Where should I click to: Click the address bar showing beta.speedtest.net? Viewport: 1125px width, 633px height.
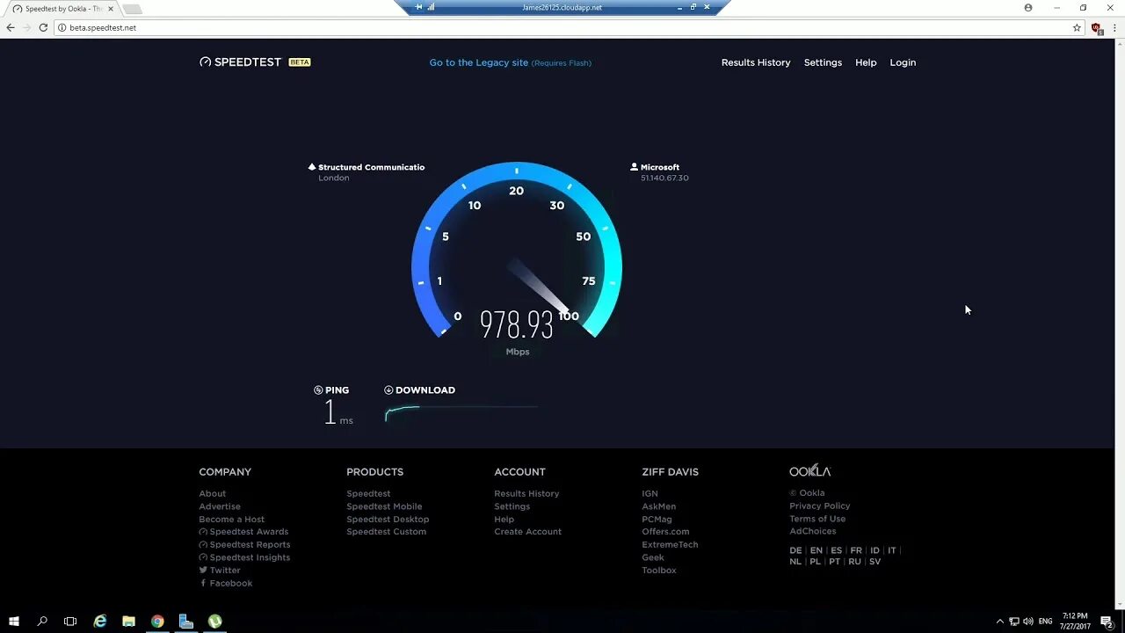click(x=562, y=27)
